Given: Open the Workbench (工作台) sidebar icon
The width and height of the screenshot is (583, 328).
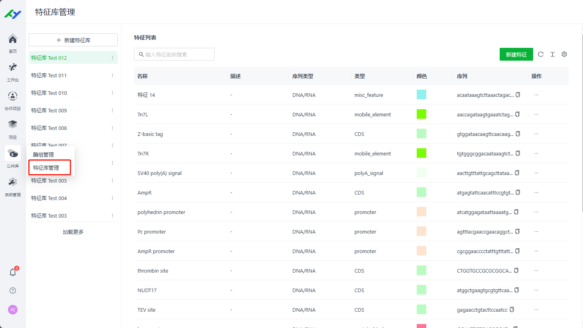Looking at the screenshot, I should coord(13,67).
